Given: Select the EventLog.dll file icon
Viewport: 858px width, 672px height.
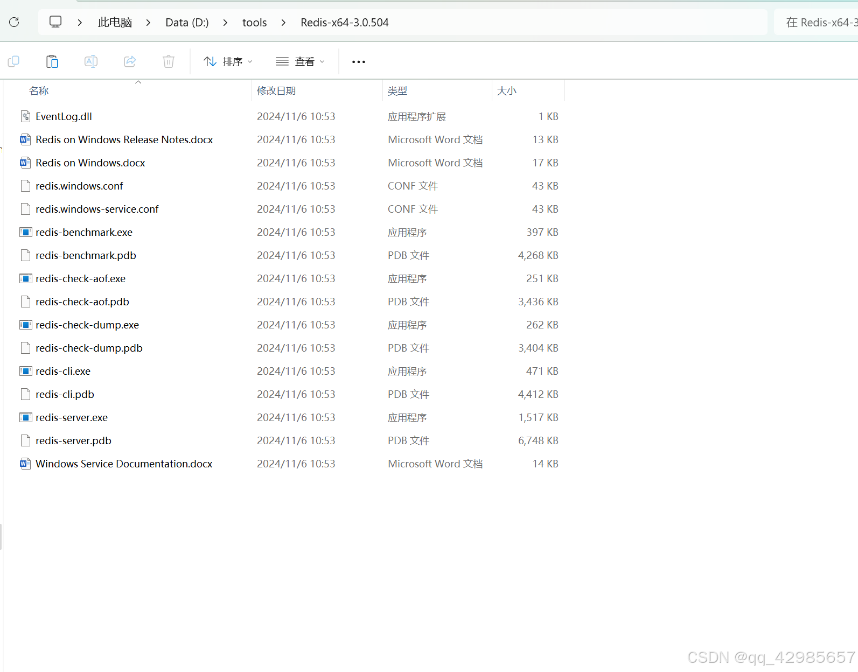Looking at the screenshot, I should 25,116.
